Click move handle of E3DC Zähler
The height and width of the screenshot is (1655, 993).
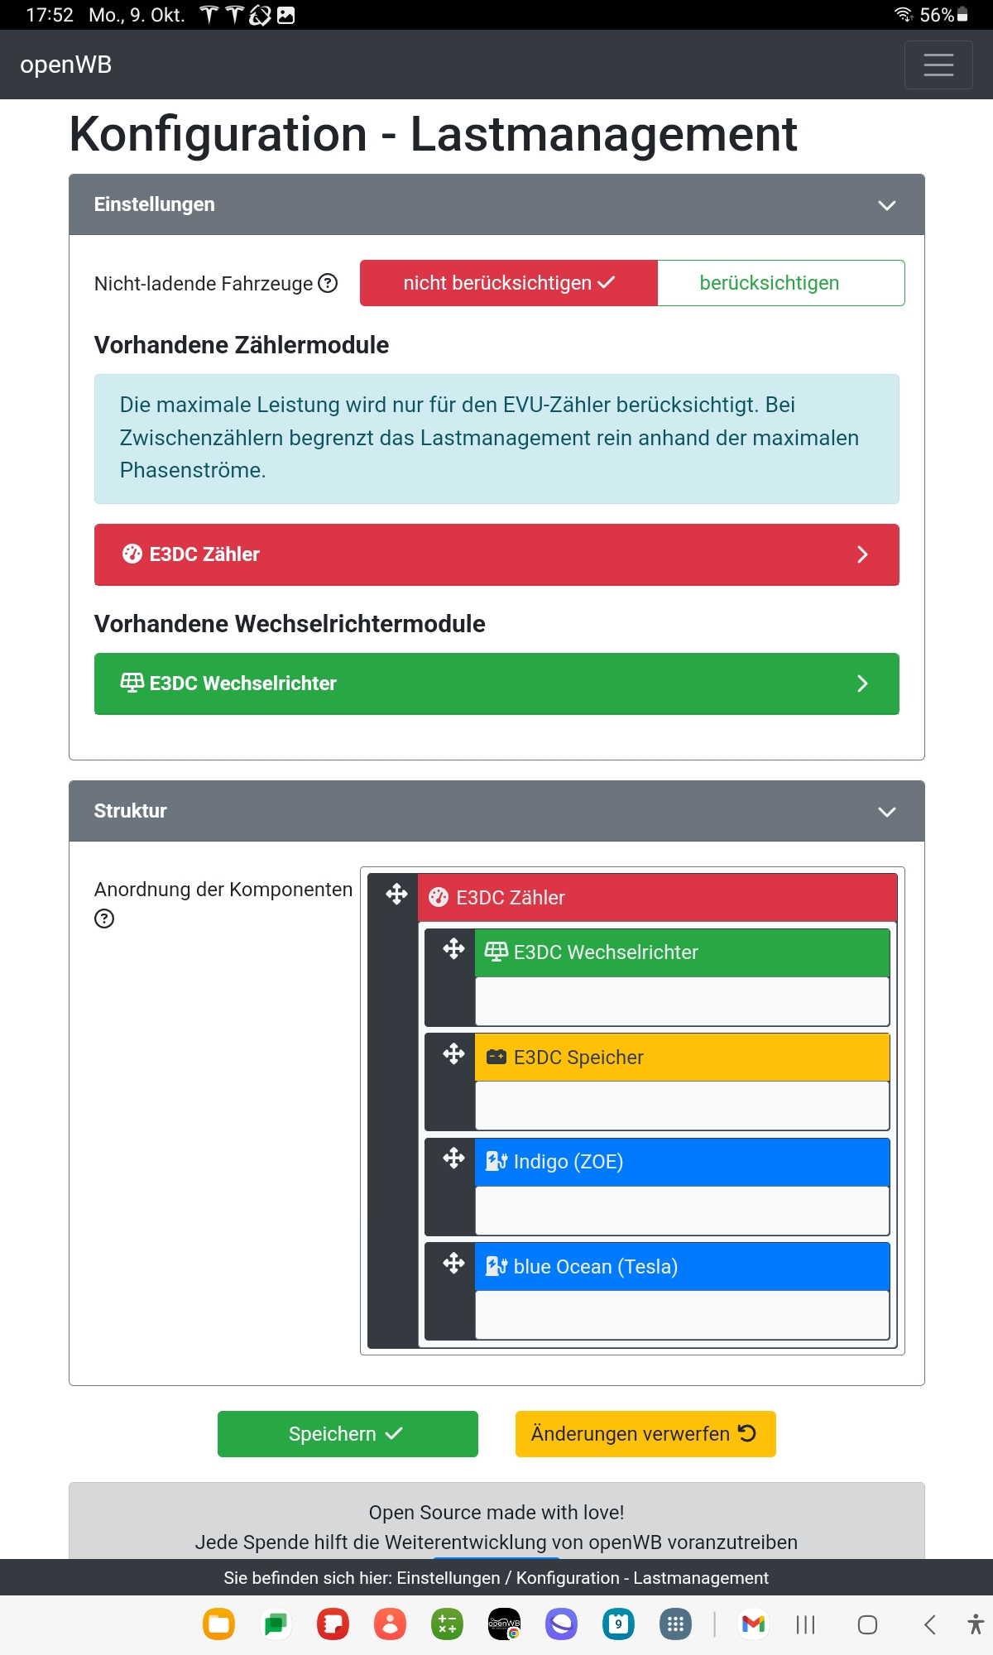(396, 895)
